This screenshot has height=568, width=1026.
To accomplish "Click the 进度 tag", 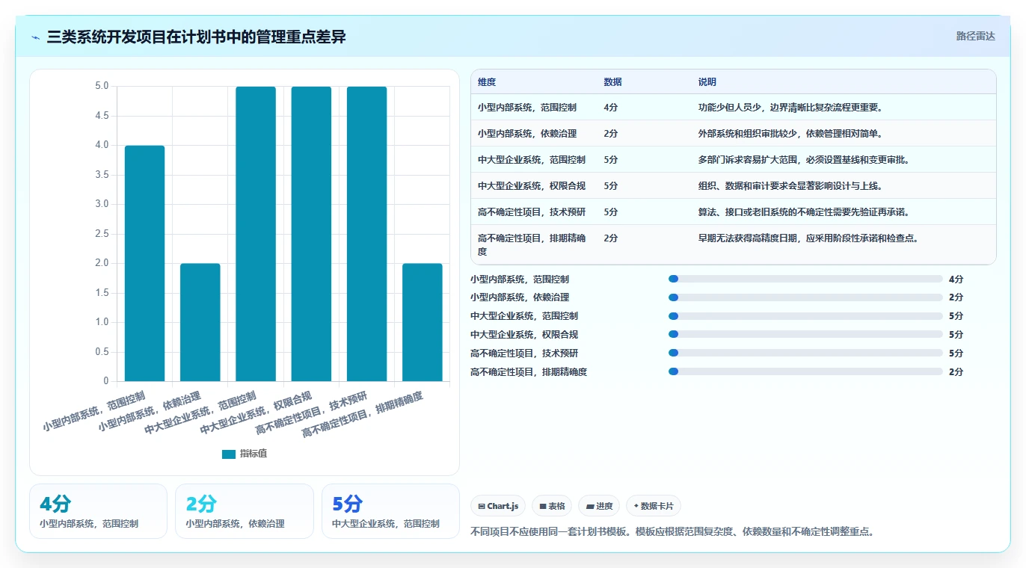I will click(x=599, y=506).
